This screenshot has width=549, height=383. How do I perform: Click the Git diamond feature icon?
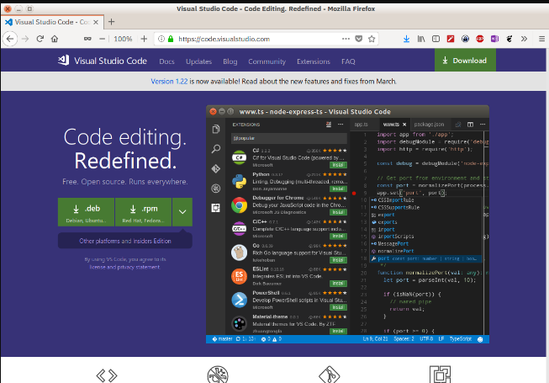pyautogui.click(x=329, y=375)
